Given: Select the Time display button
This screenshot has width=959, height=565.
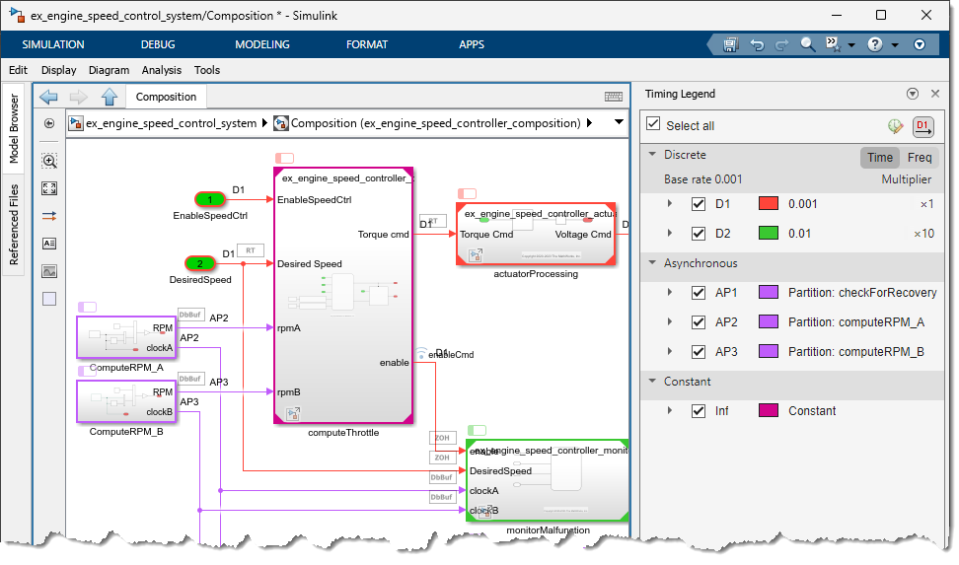Looking at the screenshot, I should coord(880,158).
